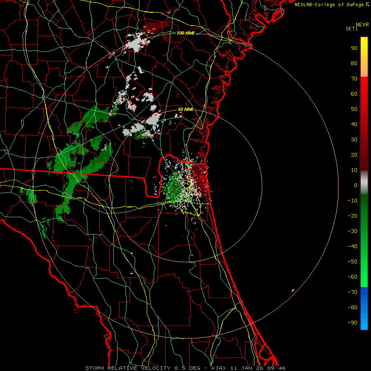This screenshot has height=371, width=371.
Task: Click the 90 value on the velocity scale
Action: point(354,48)
